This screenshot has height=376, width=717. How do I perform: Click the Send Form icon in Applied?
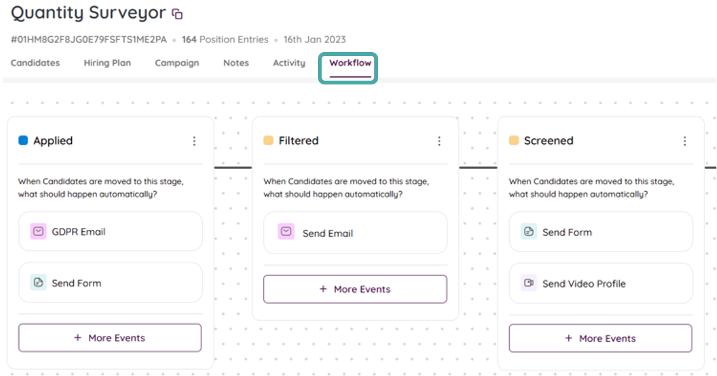pyautogui.click(x=38, y=283)
